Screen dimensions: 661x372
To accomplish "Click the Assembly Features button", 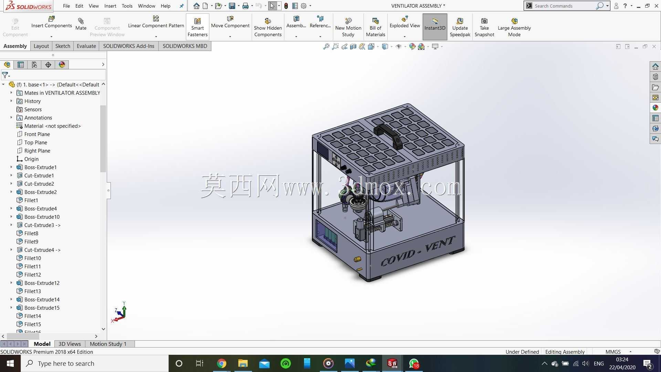I will click(296, 23).
